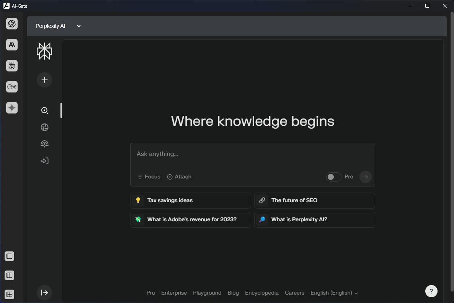This screenshot has width=454, height=303.
Task: Open the Playground footer link
Action: point(207,293)
